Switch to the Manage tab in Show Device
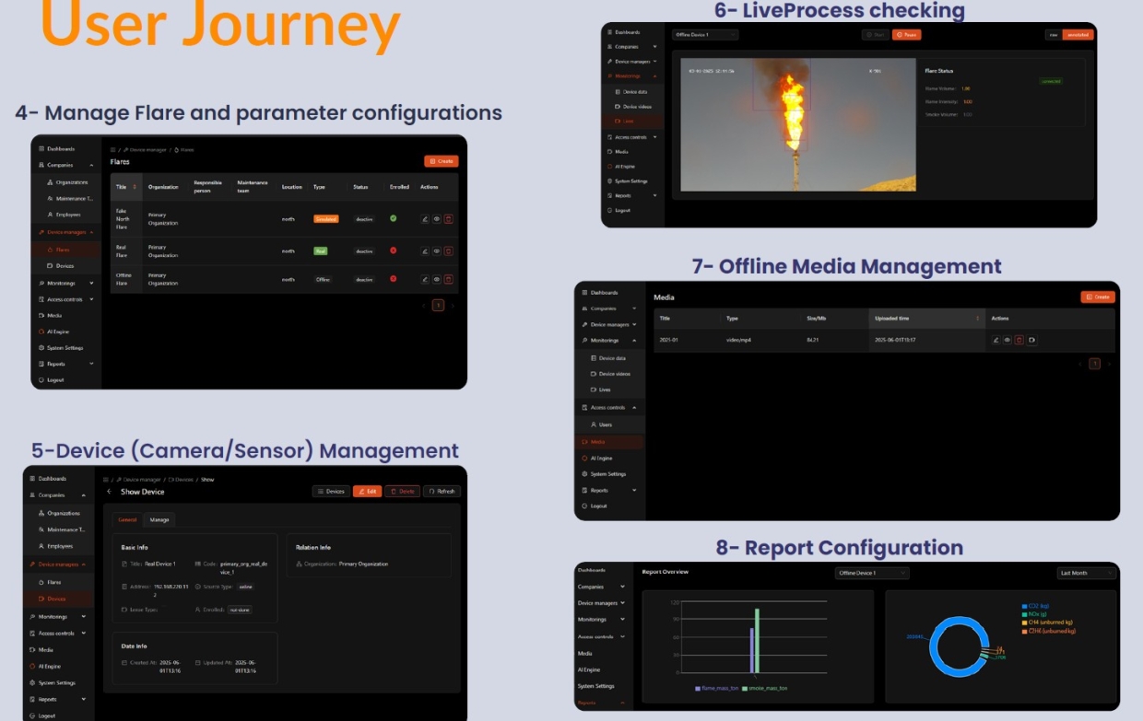The image size is (1143, 721). [x=159, y=519]
